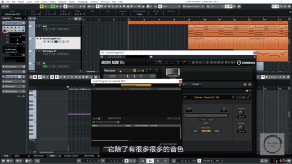
Task: Click the Undo arrow in the toolbar
Action: (3, 6)
